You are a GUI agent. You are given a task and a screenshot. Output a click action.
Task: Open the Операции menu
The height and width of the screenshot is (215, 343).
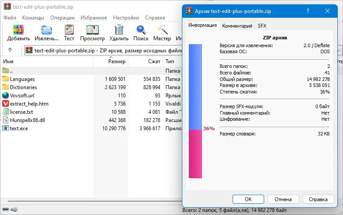tap(62, 18)
